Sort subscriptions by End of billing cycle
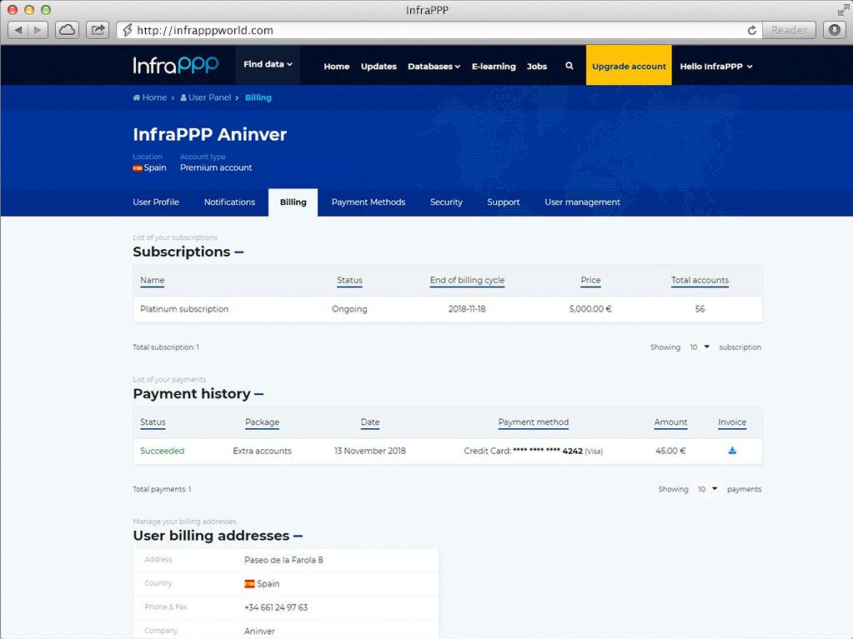This screenshot has width=853, height=639. [467, 281]
